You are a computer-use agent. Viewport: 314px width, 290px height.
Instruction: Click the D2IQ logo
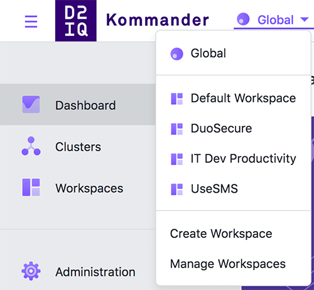[x=76, y=21]
